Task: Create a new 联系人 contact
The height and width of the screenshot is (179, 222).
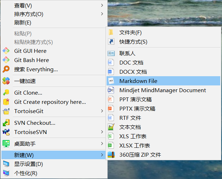Action: [163, 53]
